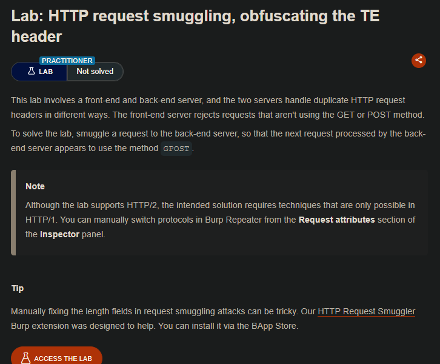Click the vertical bar left of the Note
The height and width of the screenshot is (364, 440).
[x=13, y=212]
